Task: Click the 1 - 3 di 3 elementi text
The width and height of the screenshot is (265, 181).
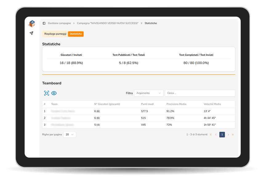Action: pyautogui.click(x=197, y=135)
